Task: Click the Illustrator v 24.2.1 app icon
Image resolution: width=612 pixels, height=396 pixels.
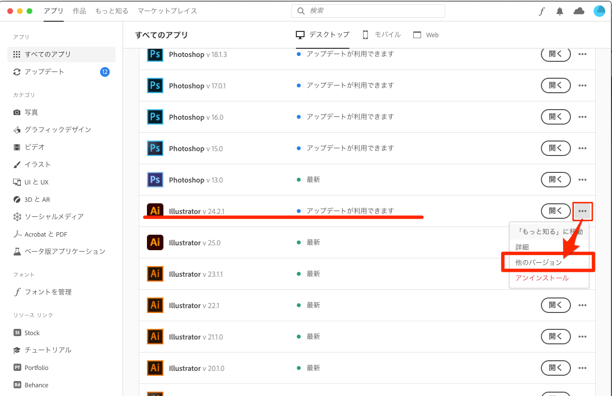Action: point(155,211)
